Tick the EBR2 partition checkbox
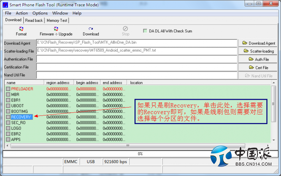 click(8, 134)
